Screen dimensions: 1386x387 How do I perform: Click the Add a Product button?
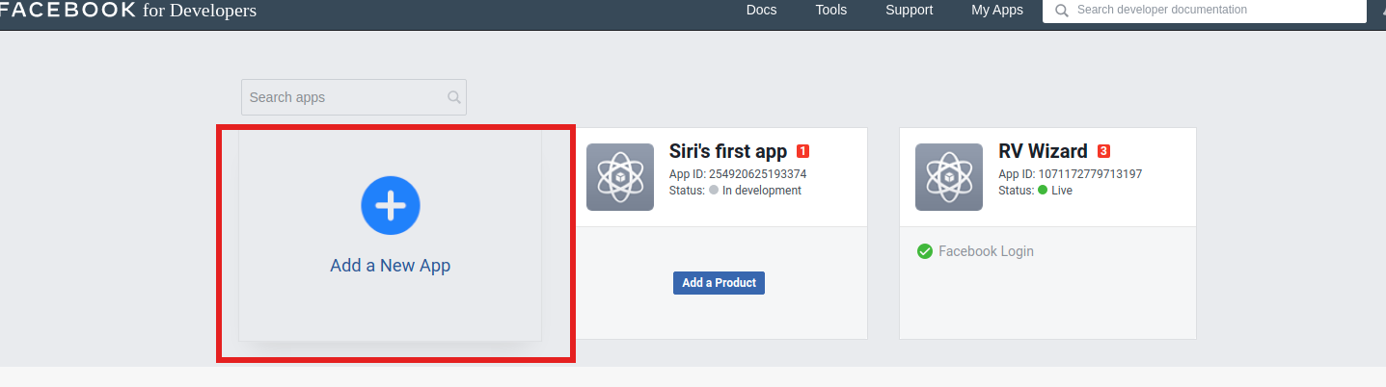tap(719, 283)
